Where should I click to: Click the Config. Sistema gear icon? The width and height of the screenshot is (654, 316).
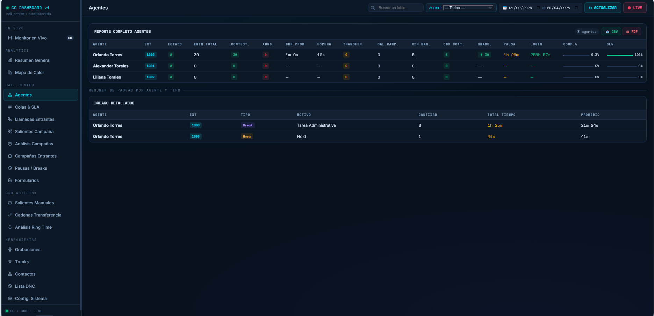click(x=10, y=299)
